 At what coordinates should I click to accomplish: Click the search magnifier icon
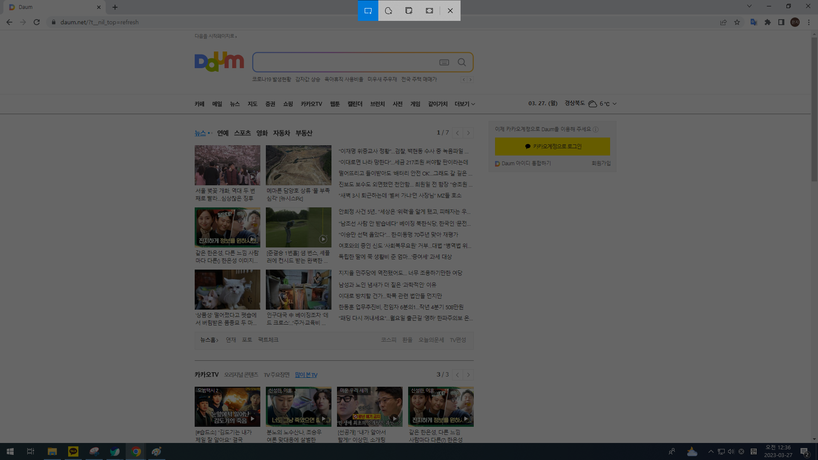462,62
